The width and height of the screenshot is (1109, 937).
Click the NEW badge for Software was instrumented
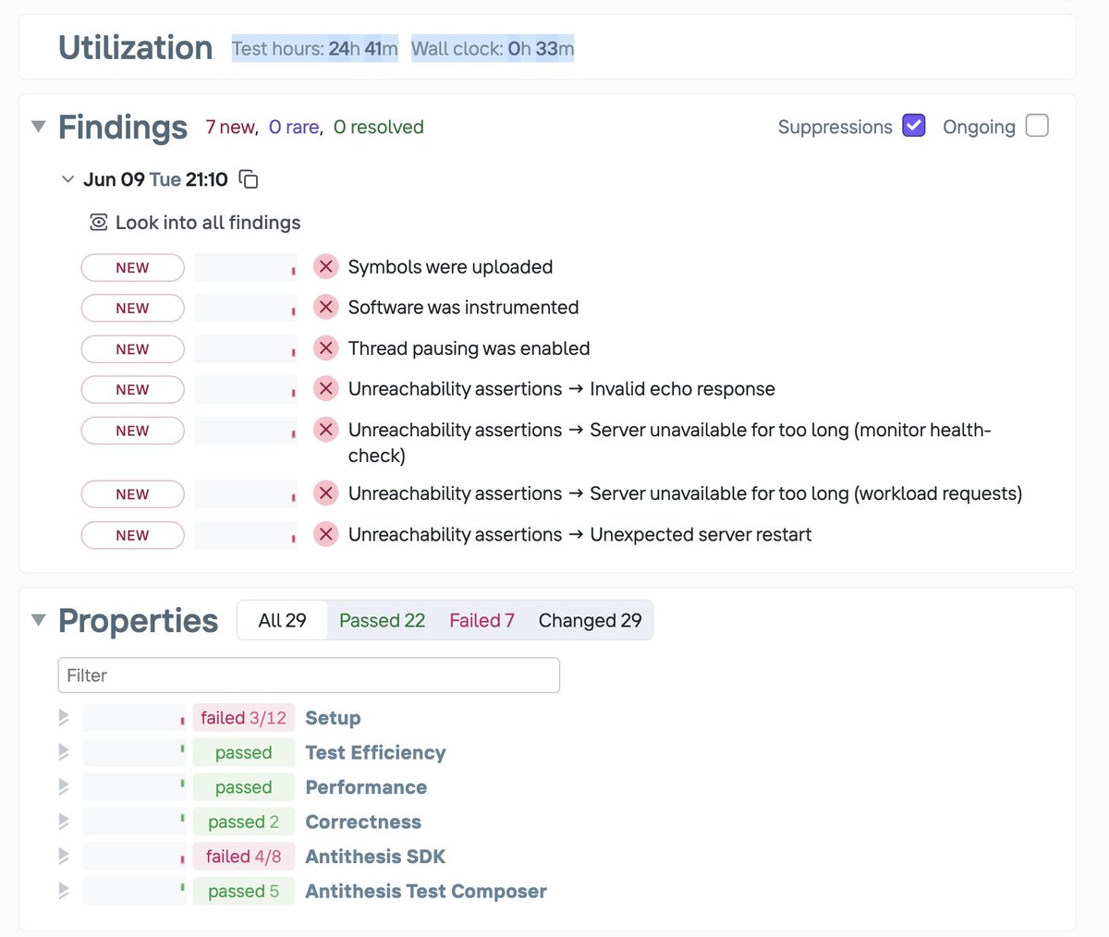coord(132,308)
